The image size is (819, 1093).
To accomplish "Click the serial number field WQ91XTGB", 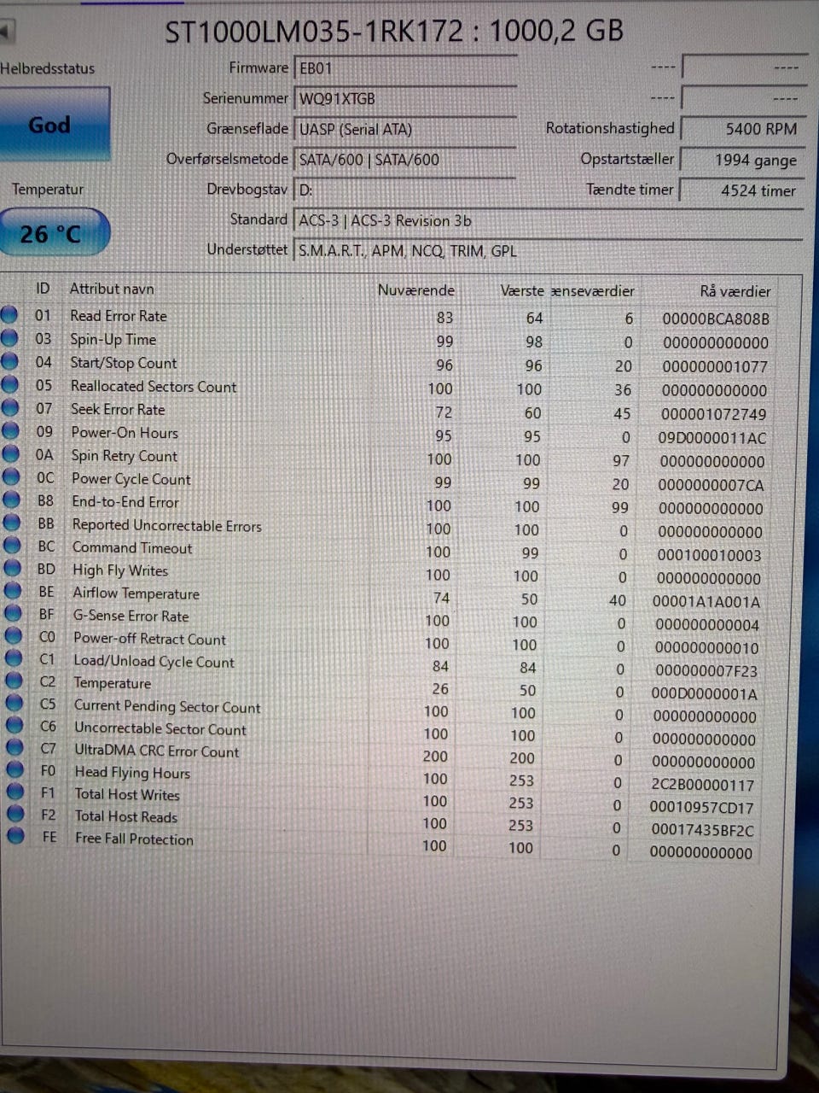I will click(x=405, y=99).
